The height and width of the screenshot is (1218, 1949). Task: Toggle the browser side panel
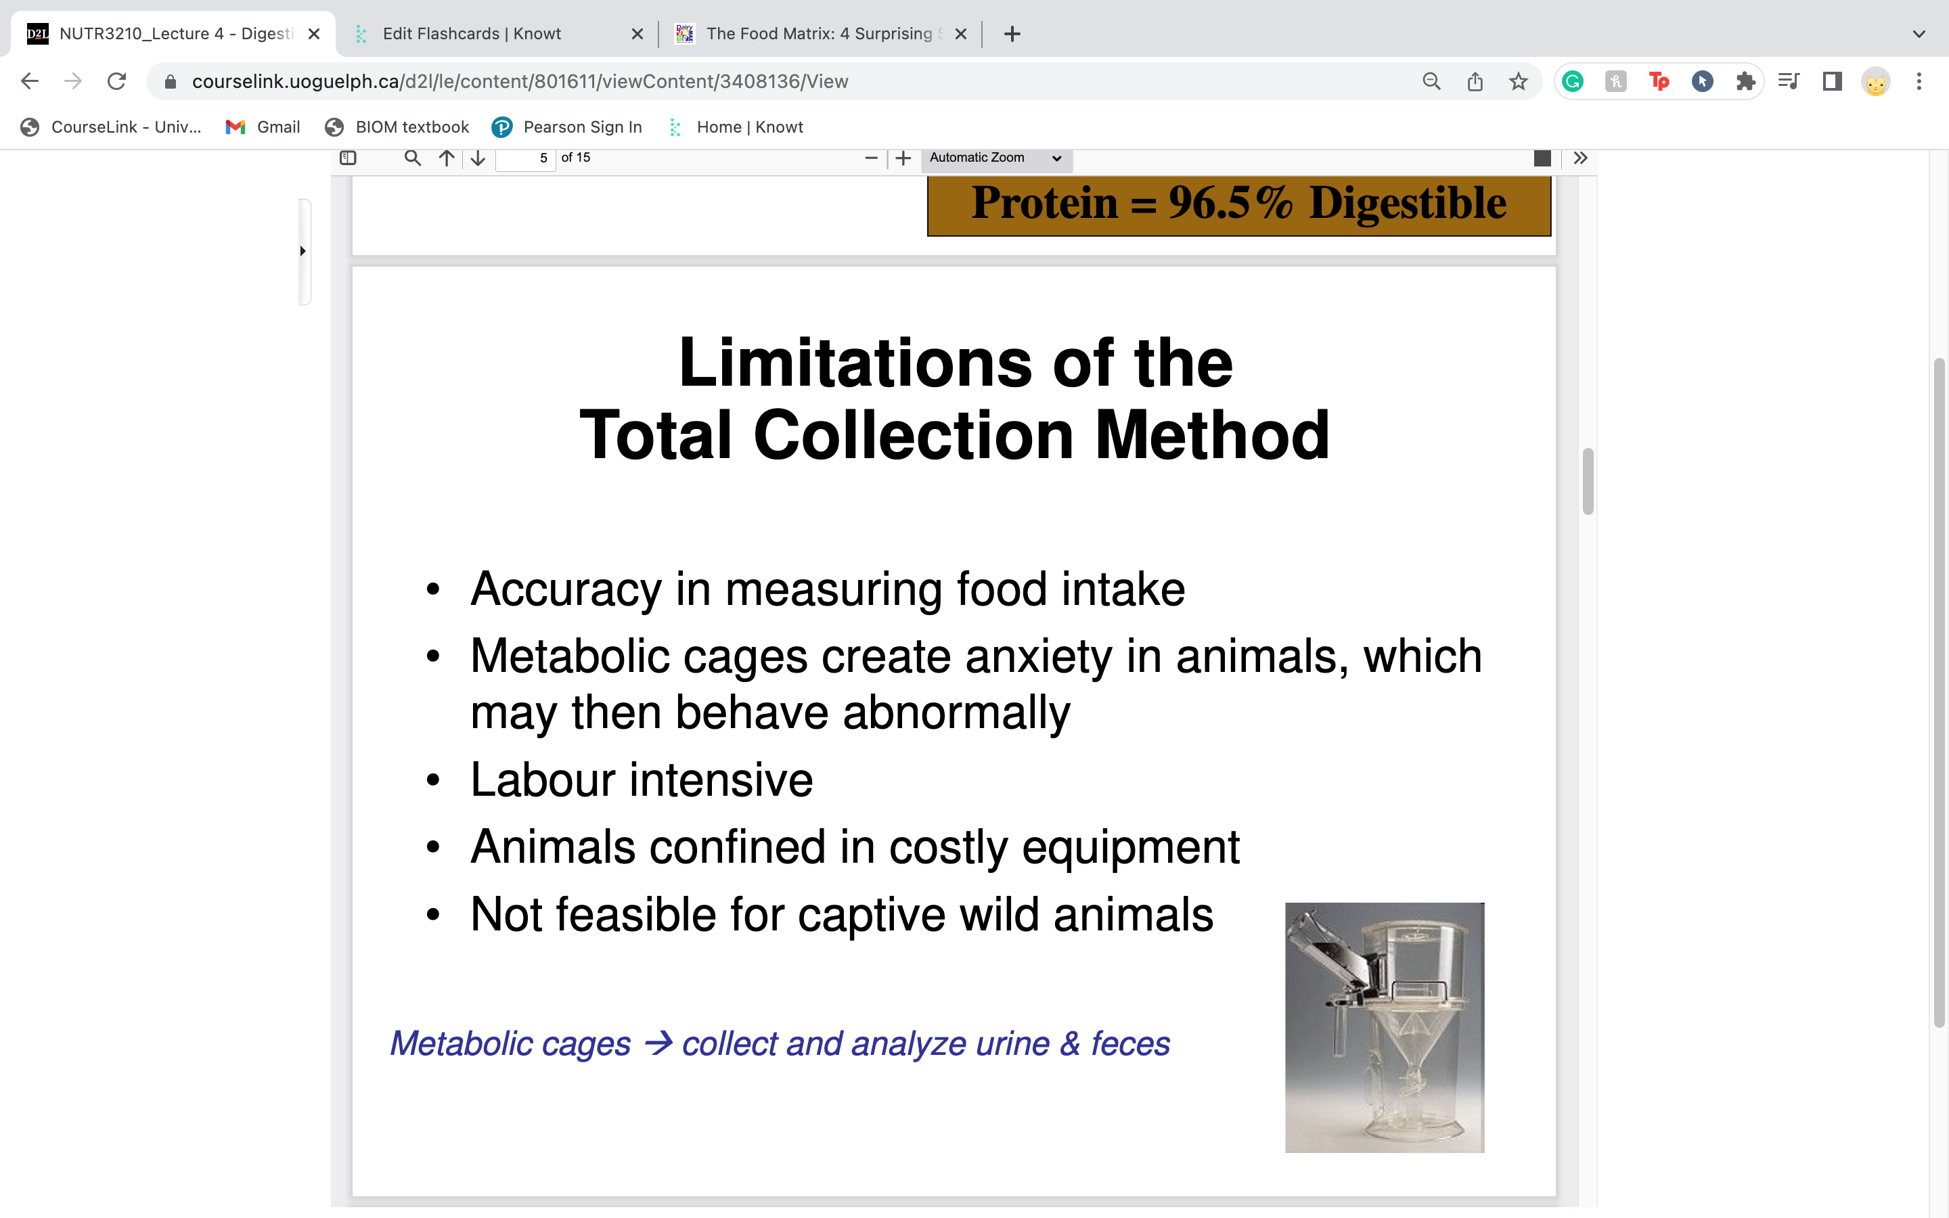pos(1831,81)
